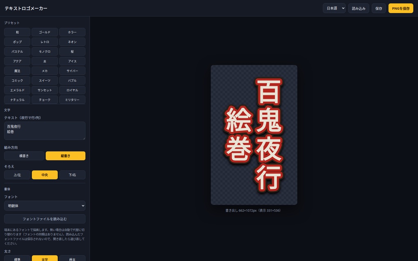
Task: Pick the アイス preset
Action: [x=72, y=61]
